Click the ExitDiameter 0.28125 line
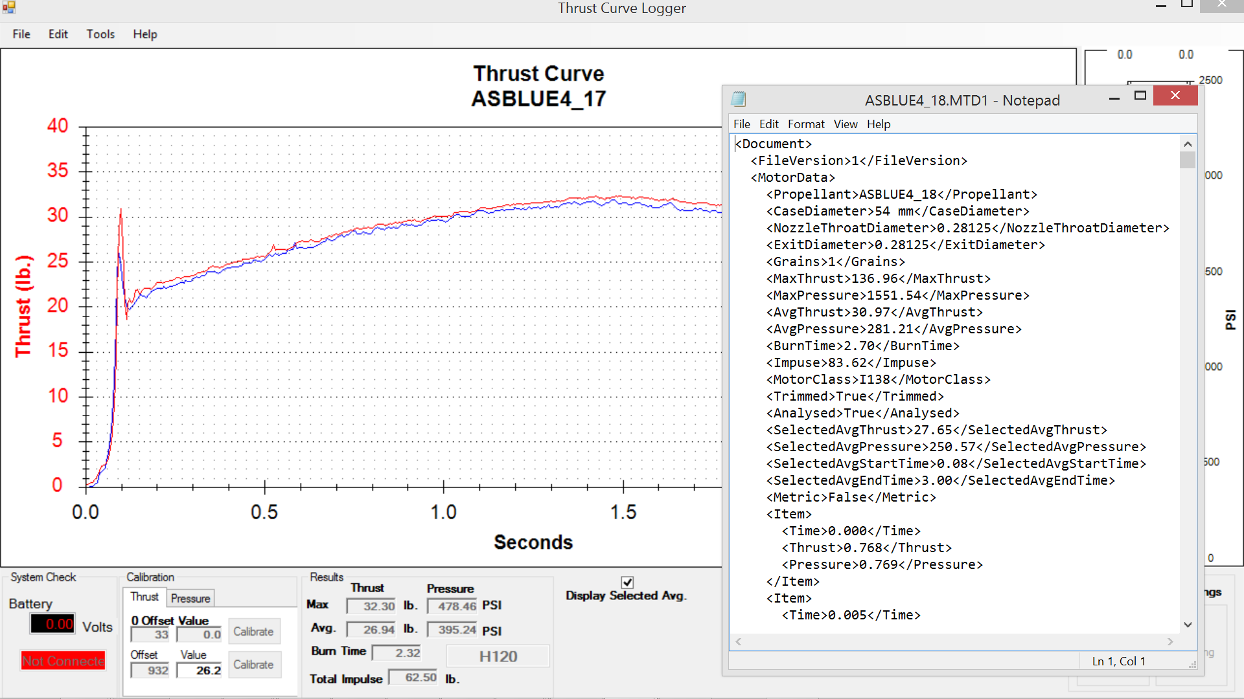 tap(906, 245)
